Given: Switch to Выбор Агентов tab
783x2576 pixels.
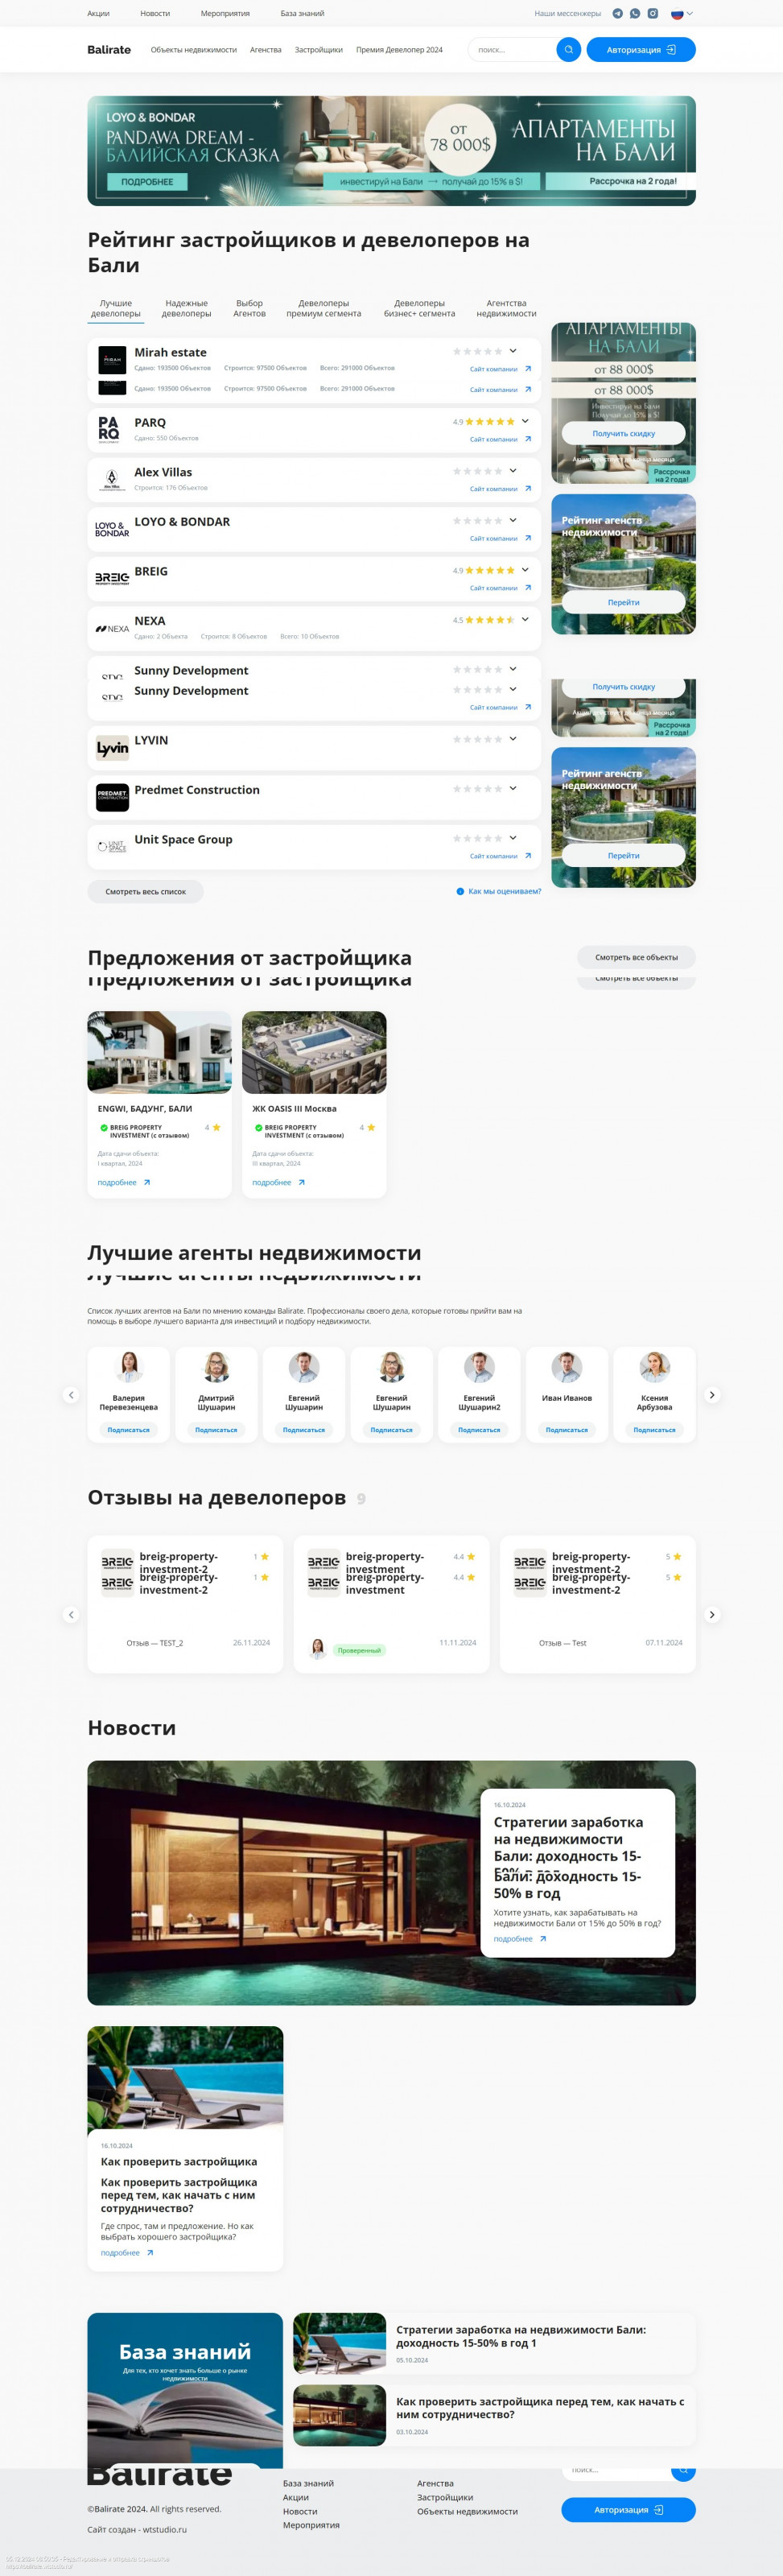Looking at the screenshot, I should [x=250, y=308].
